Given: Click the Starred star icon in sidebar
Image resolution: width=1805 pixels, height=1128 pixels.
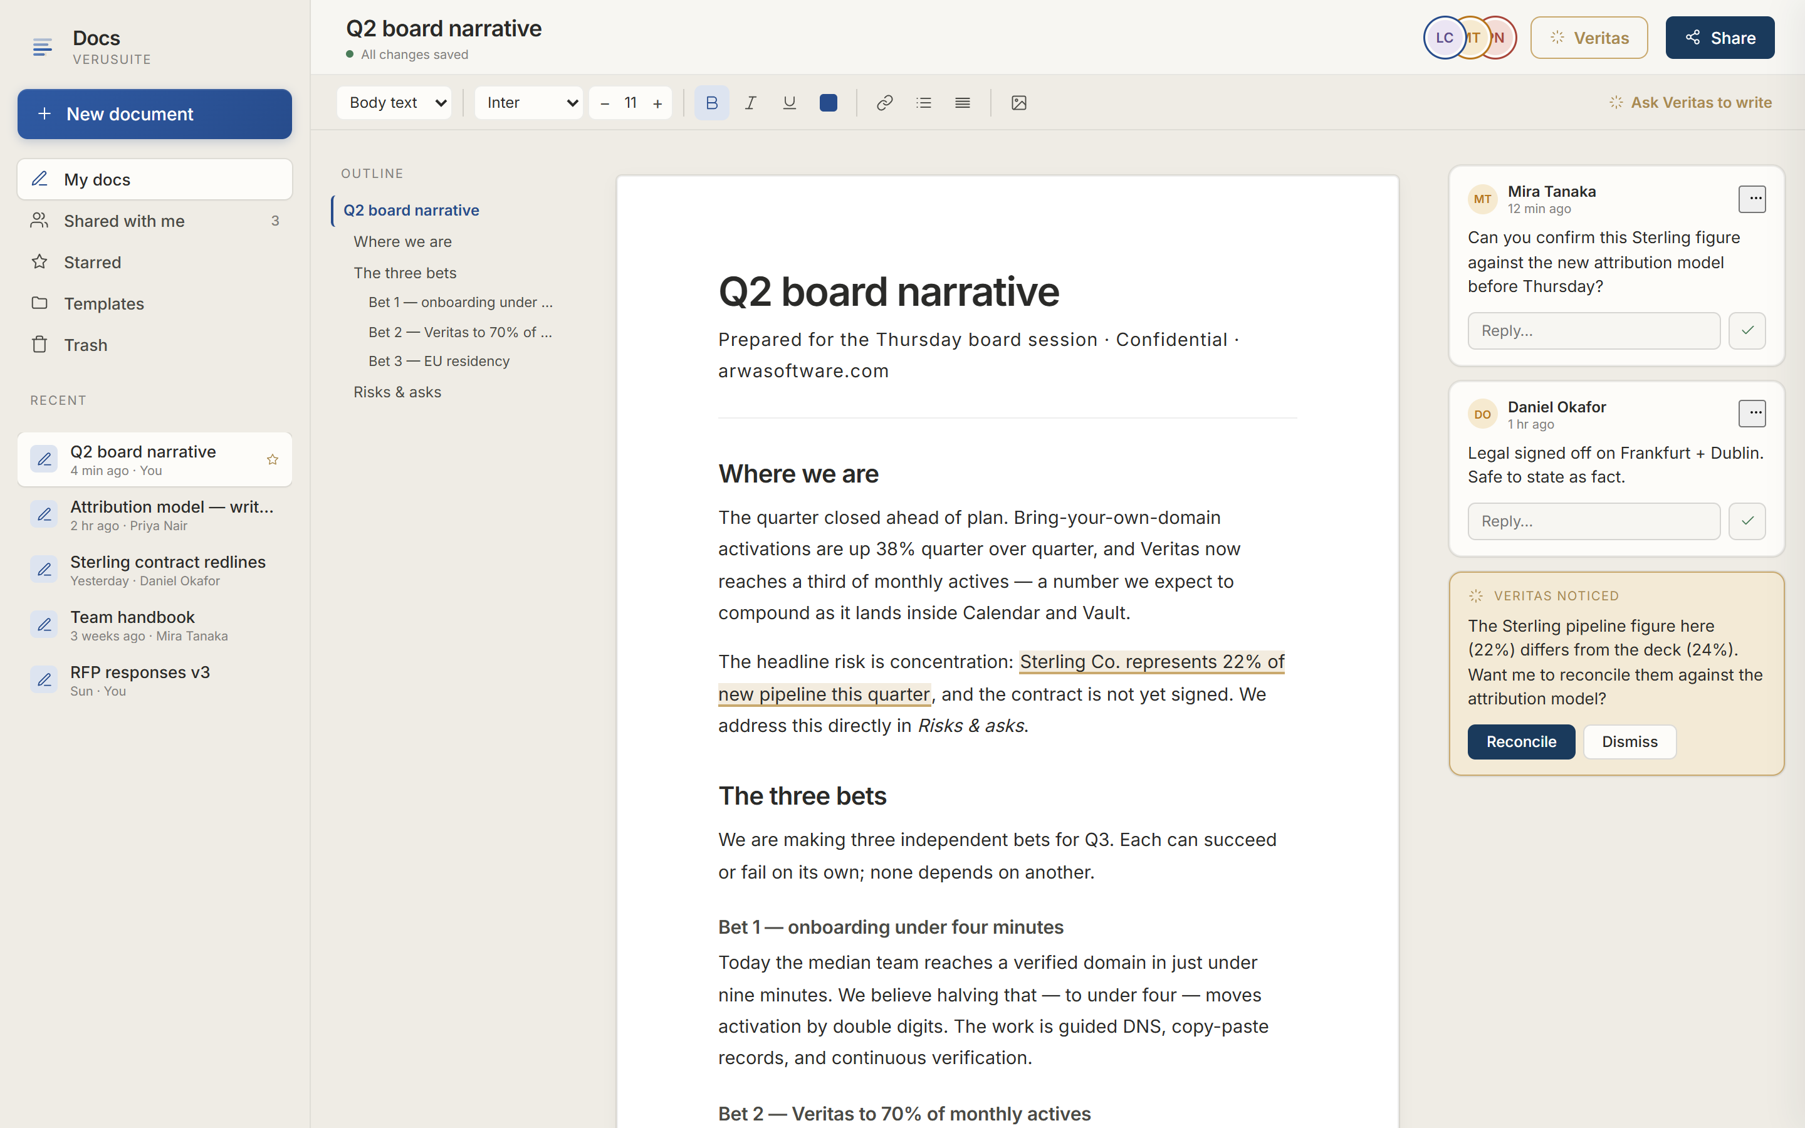Looking at the screenshot, I should coord(39,262).
